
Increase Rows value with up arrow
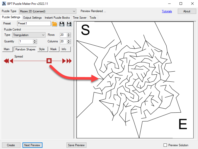point(69,34)
